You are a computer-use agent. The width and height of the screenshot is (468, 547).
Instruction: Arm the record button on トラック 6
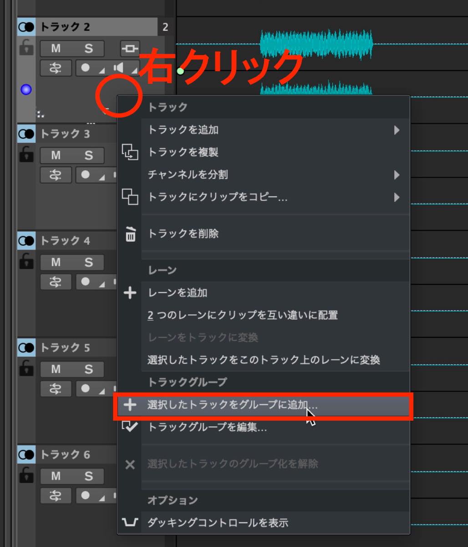pyautogui.click(x=86, y=495)
